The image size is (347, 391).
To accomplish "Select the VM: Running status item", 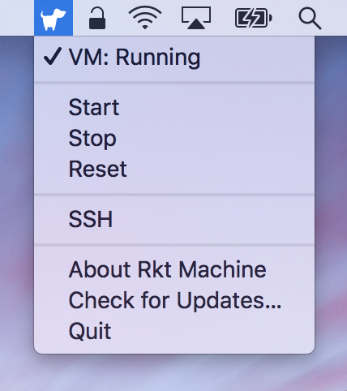I will (174, 58).
